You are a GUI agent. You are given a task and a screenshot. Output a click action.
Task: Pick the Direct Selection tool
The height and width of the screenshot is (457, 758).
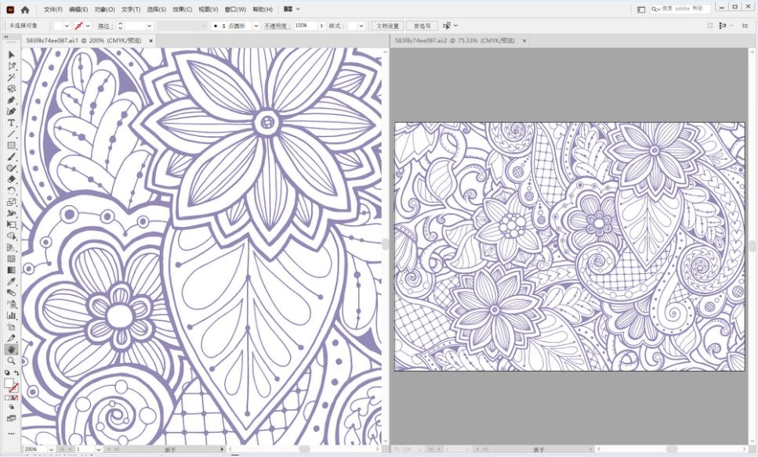[11, 66]
